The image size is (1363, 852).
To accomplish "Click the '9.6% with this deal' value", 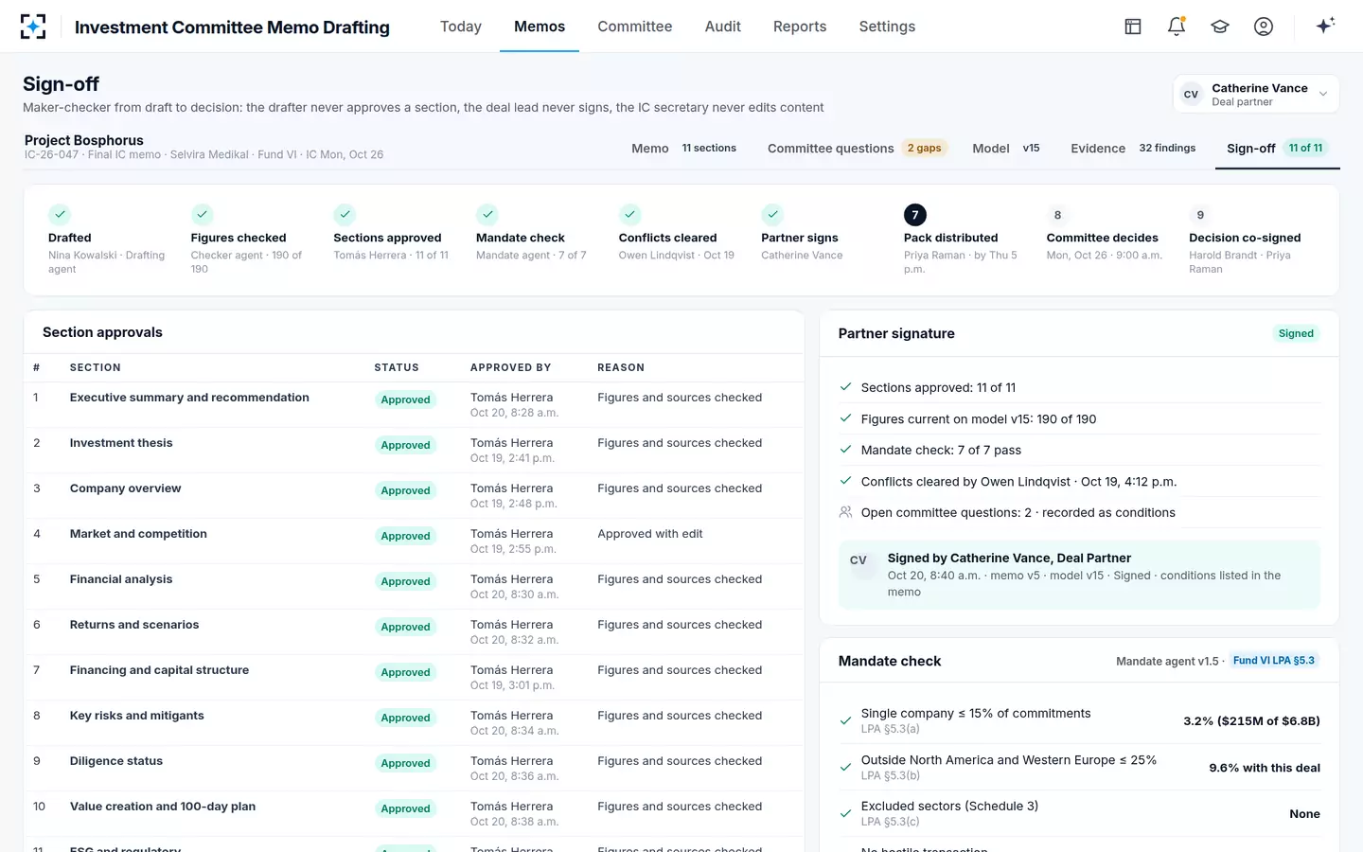I will click(x=1265, y=768).
